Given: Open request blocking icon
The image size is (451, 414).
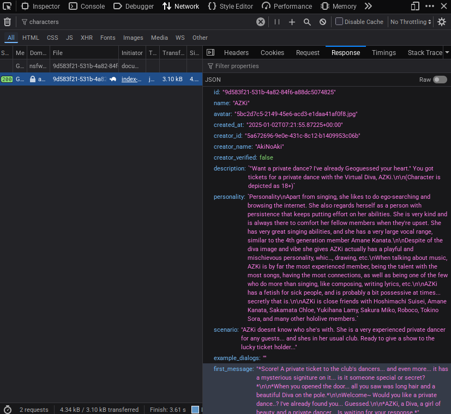Looking at the screenshot, I should pos(323,22).
